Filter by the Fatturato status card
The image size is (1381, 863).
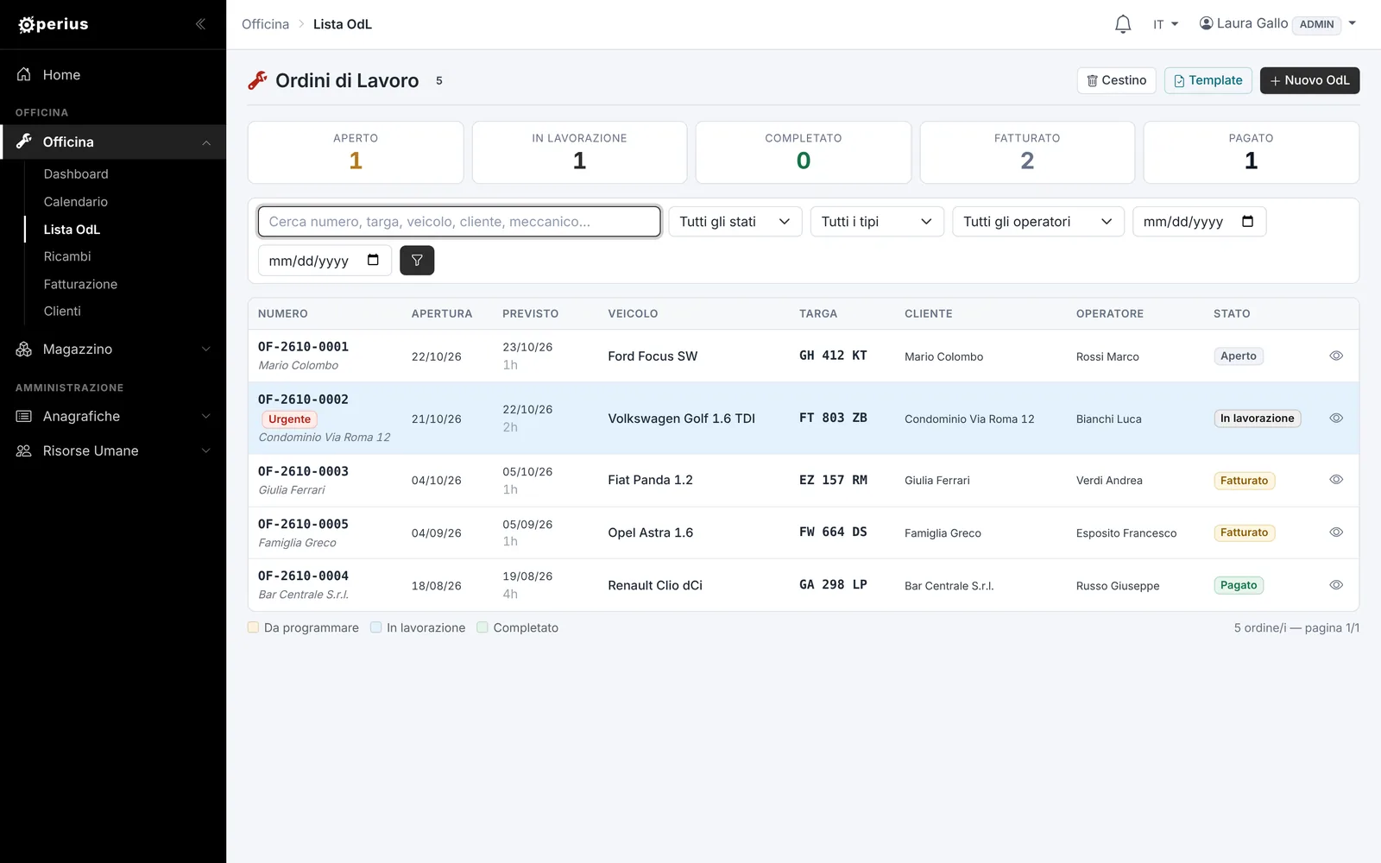(x=1027, y=152)
